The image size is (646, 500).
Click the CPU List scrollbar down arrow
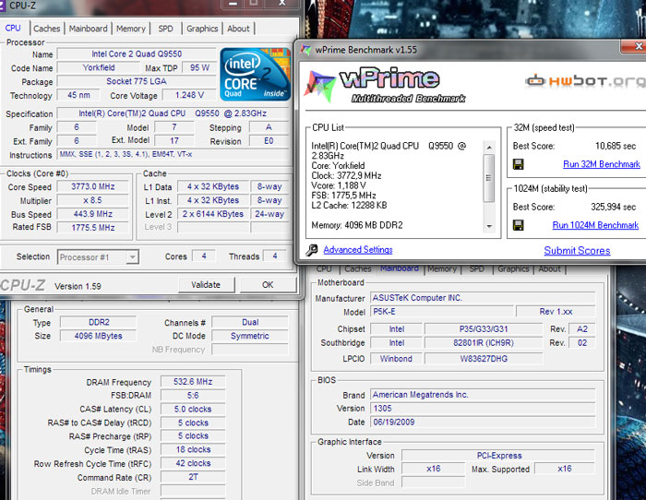coord(489,226)
